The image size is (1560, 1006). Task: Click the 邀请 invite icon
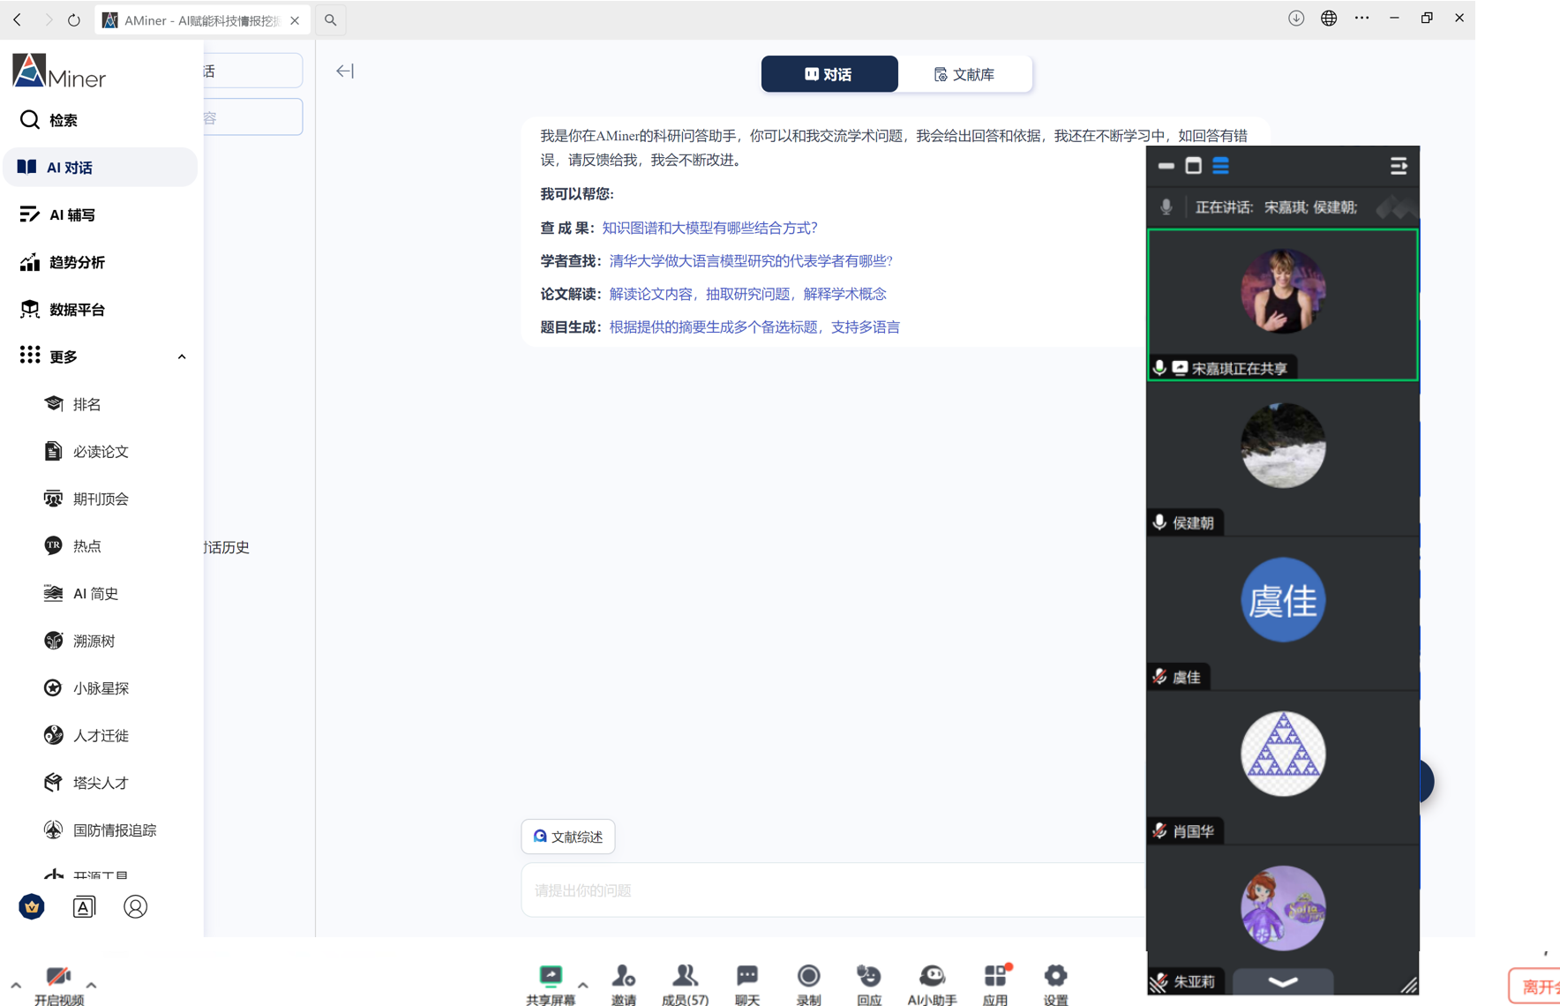pos(623,976)
